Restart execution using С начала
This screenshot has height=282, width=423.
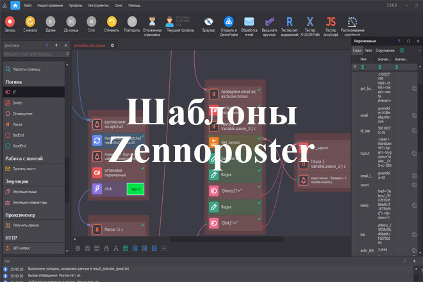click(x=30, y=24)
